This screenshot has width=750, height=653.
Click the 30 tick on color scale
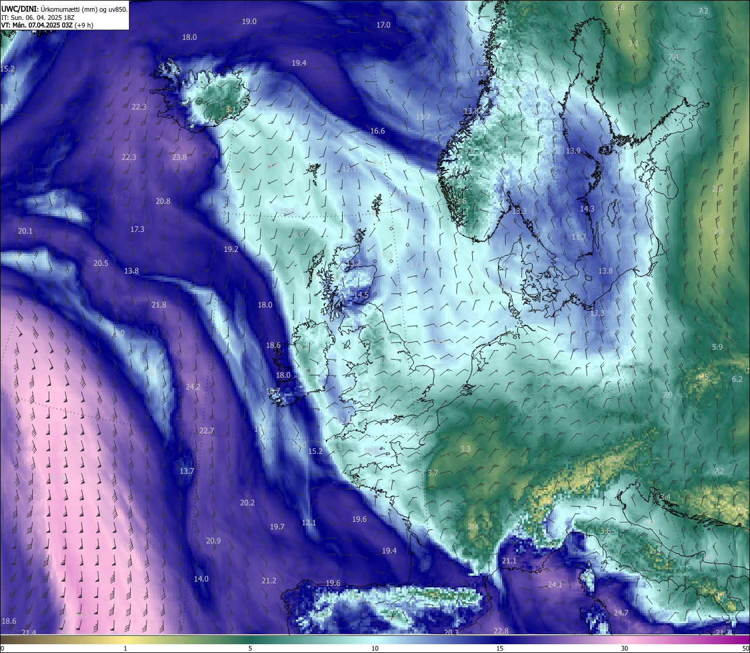(x=625, y=648)
